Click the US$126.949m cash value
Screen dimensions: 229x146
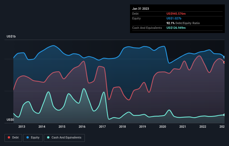(x=176, y=28)
